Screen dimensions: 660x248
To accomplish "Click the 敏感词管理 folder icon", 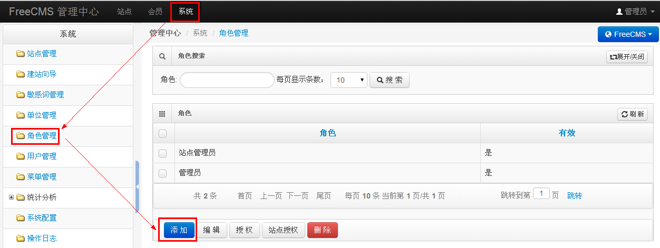I will tap(21, 95).
